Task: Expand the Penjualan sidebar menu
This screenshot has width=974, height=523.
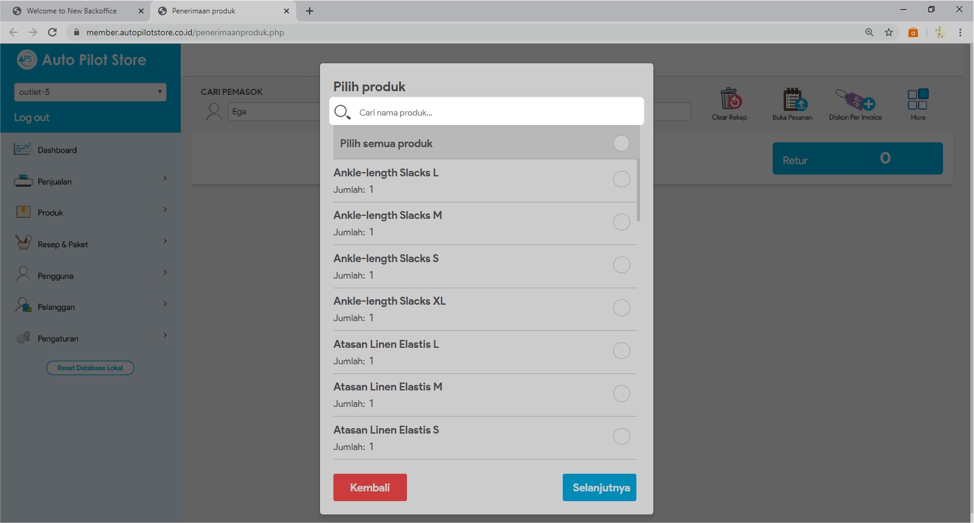Action: pos(90,181)
